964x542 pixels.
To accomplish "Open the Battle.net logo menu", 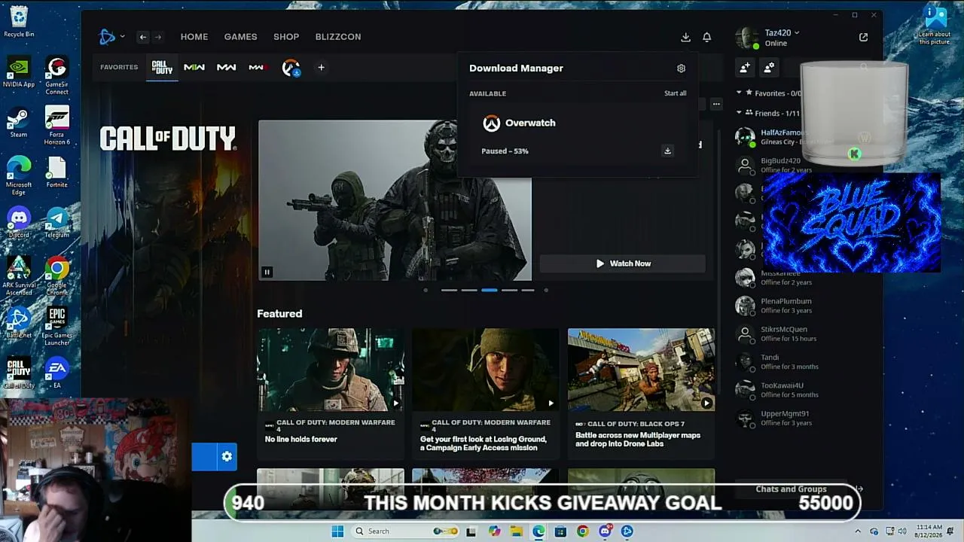I will (111, 36).
